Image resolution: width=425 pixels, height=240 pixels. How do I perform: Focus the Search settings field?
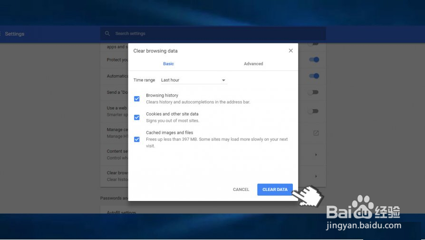[213, 34]
